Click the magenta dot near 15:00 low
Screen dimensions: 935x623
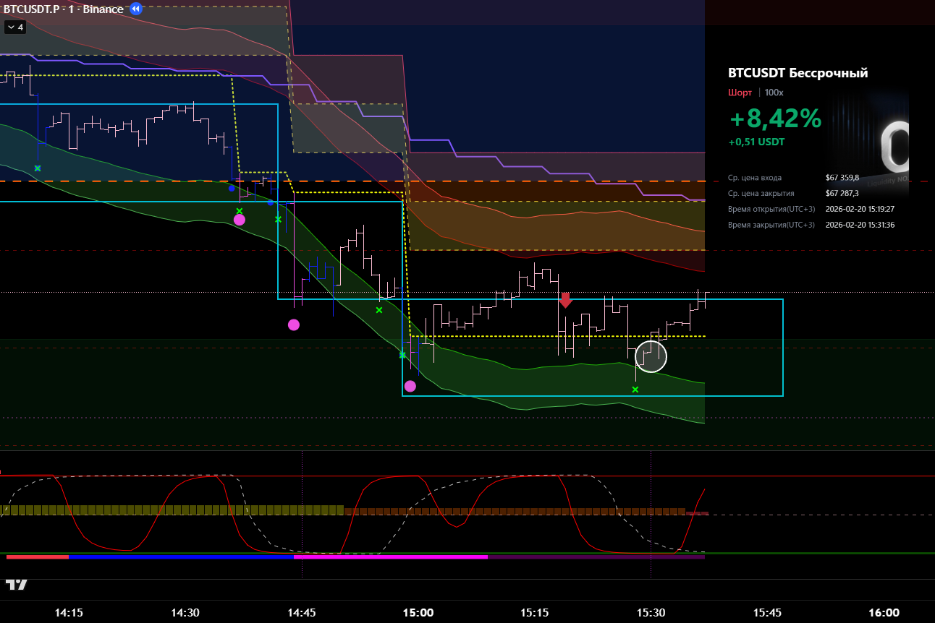pos(410,386)
